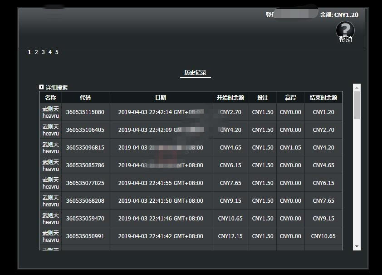Click the scrollbar down arrow
The width and height of the screenshot is (382, 275).
[x=357, y=246]
